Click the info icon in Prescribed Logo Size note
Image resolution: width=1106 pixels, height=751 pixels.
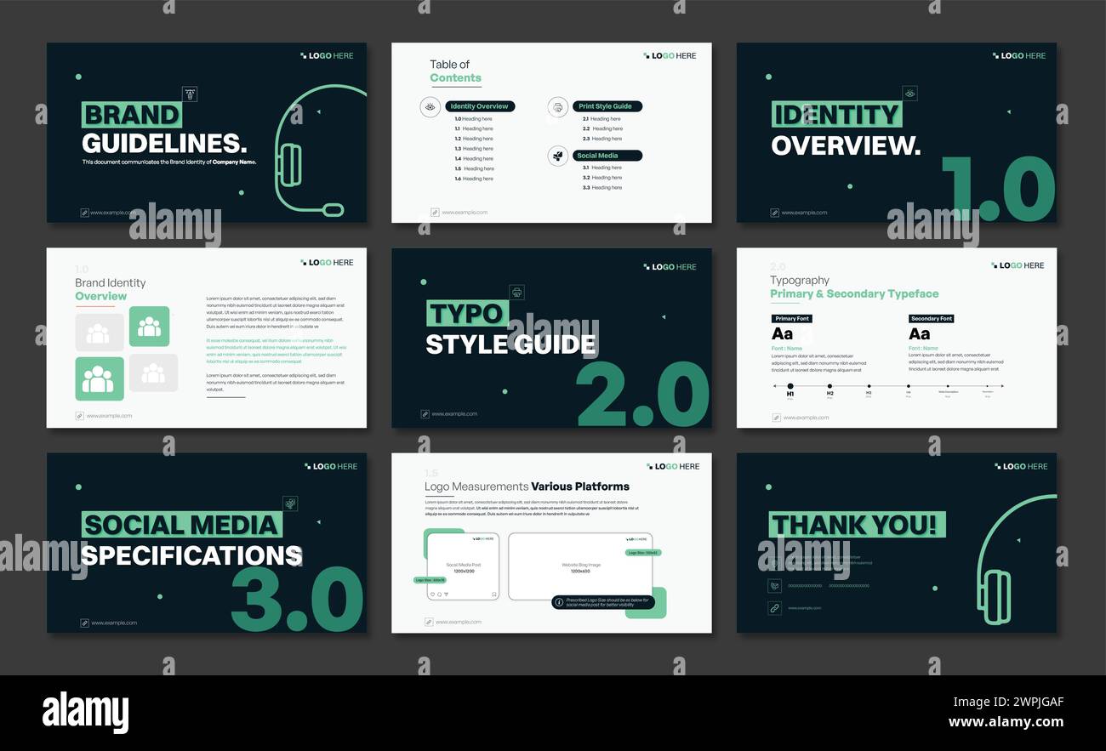coord(559,602)
